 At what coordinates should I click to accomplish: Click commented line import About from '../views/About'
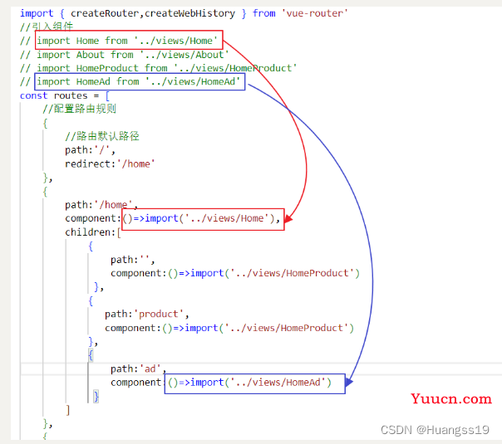125,55
